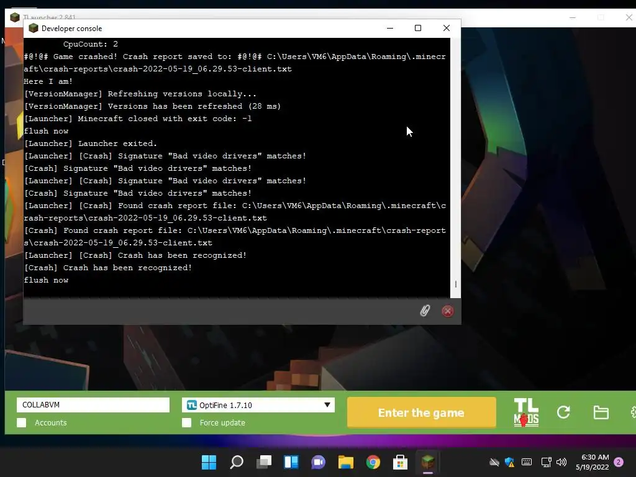This screenshot has height=477, width=636.
Task: Close the TLauncher main window
Action: (x=629, y=17)
